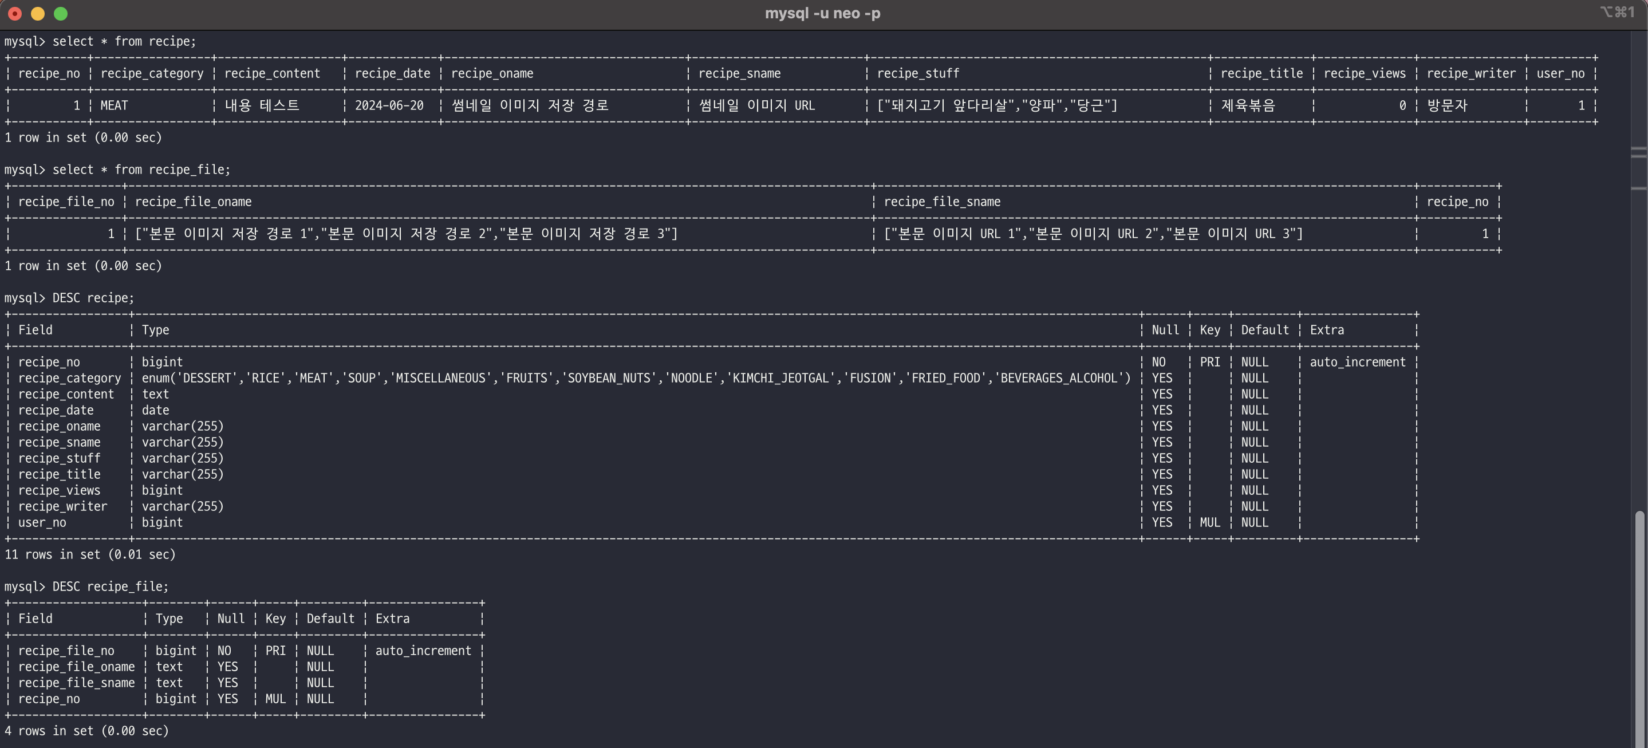1648x748 pixels.
Task: Click the recipe_stuff column header
Action: tap(917, 73)
